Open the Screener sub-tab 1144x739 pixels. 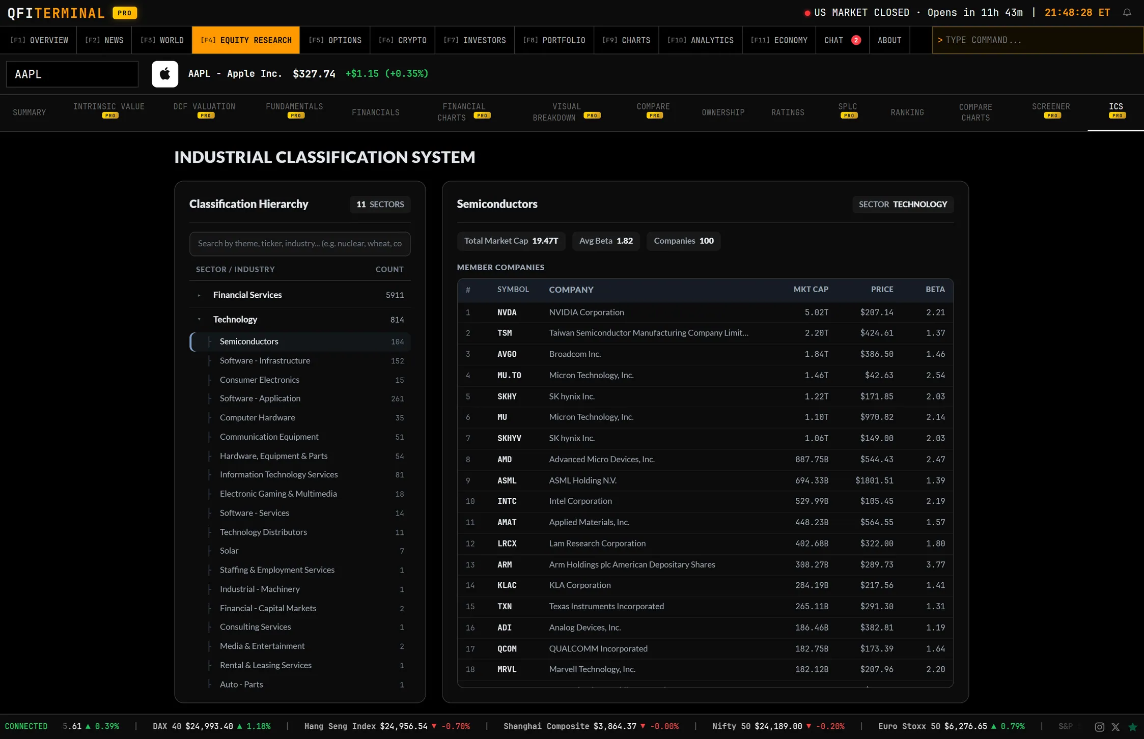point(1051,111)
